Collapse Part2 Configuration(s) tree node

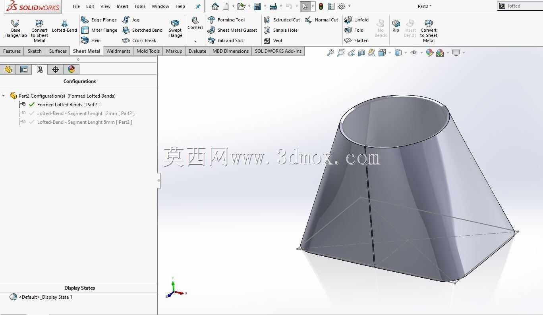point(4,96)
